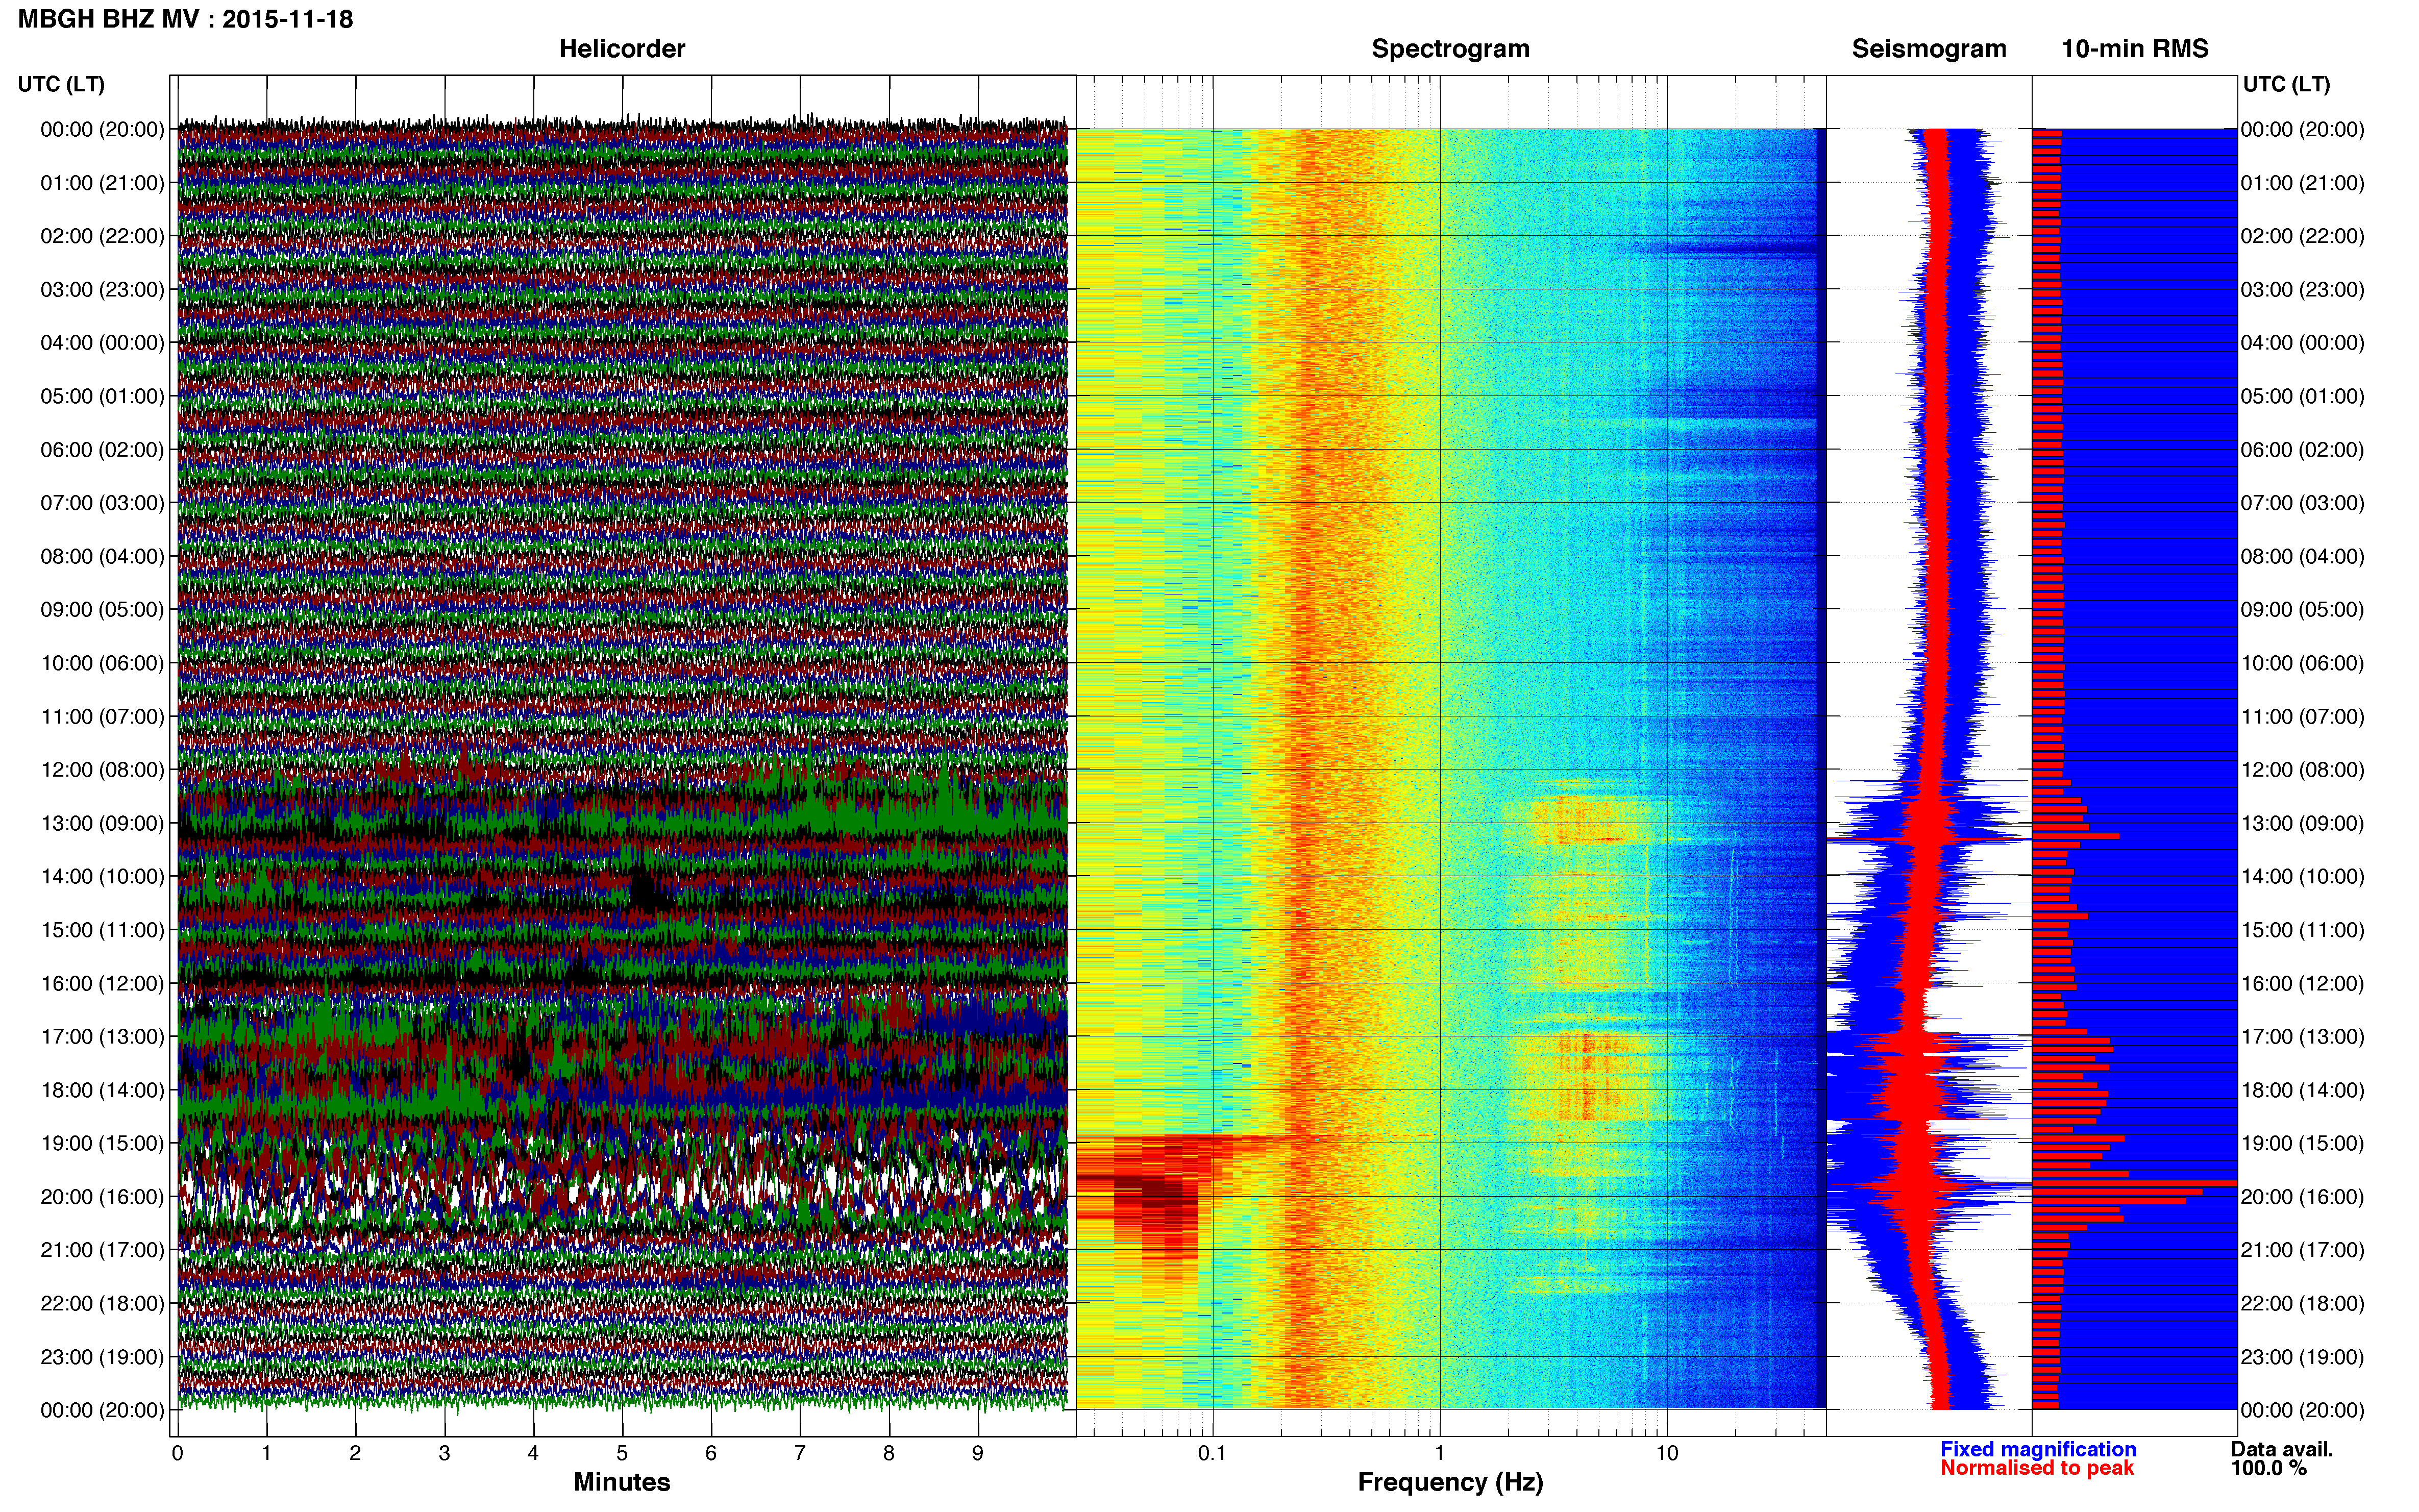Image resolution: width=2419 pixels, height=1512 pixels.
Task: Click left-axis time label '16:00 (12:00)'
Action: (102, 983)
